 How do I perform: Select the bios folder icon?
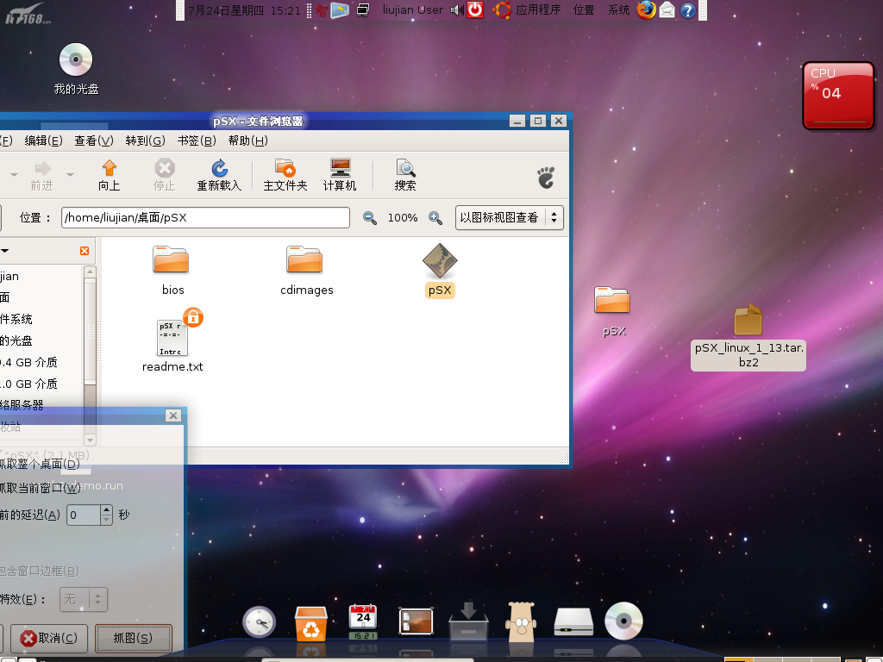click(x=172, y=259)
